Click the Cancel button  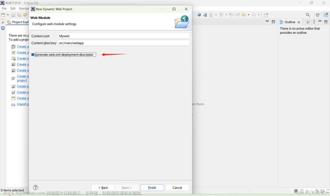click(x=177, y=187)
